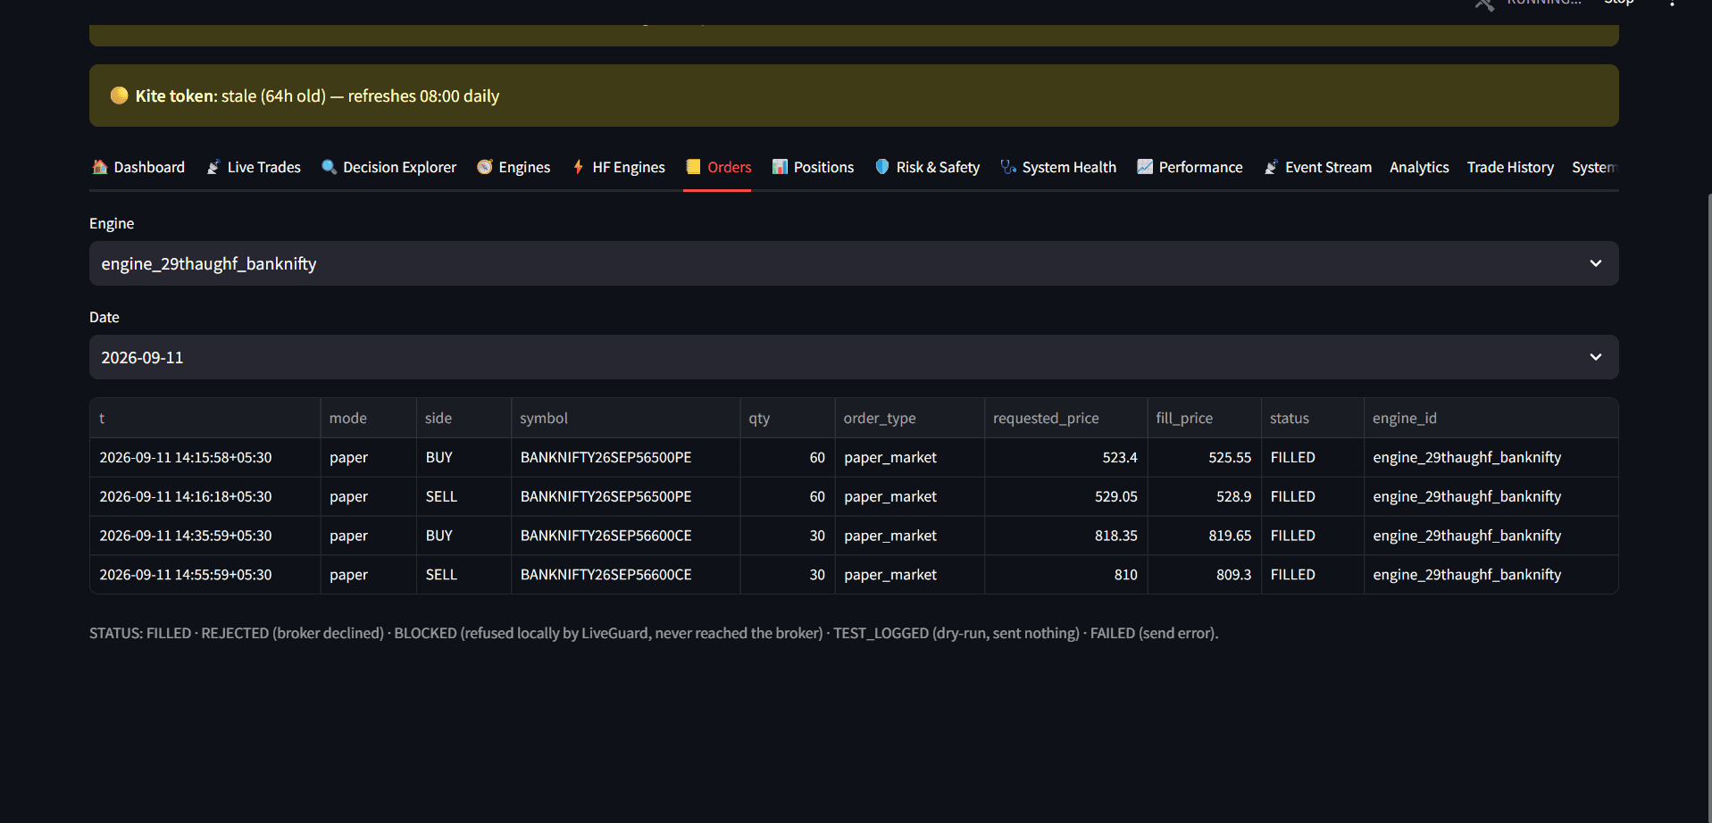Switch to the Analytics tab
The height and width of the screenshot is (823, 1712).
[1419, 167]
